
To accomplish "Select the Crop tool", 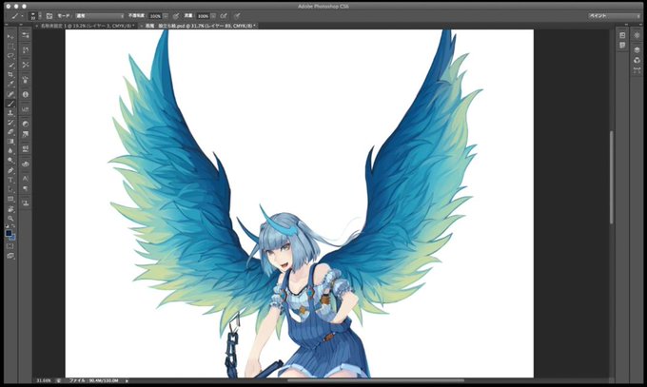I will (10, 75).
